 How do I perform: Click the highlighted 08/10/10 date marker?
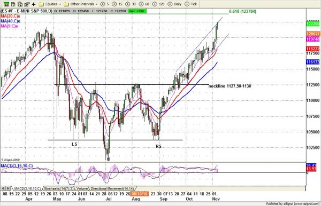pyautogui.click(x=140, y=194)
